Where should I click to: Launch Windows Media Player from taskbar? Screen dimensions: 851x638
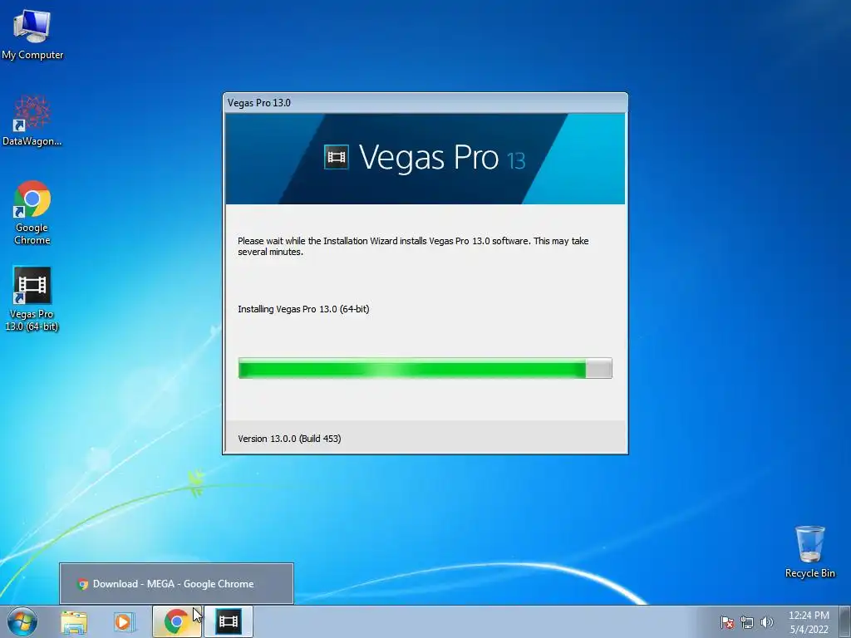pos(125,621)
